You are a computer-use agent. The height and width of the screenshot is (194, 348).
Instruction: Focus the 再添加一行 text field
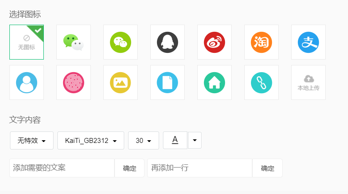[200, 168]
